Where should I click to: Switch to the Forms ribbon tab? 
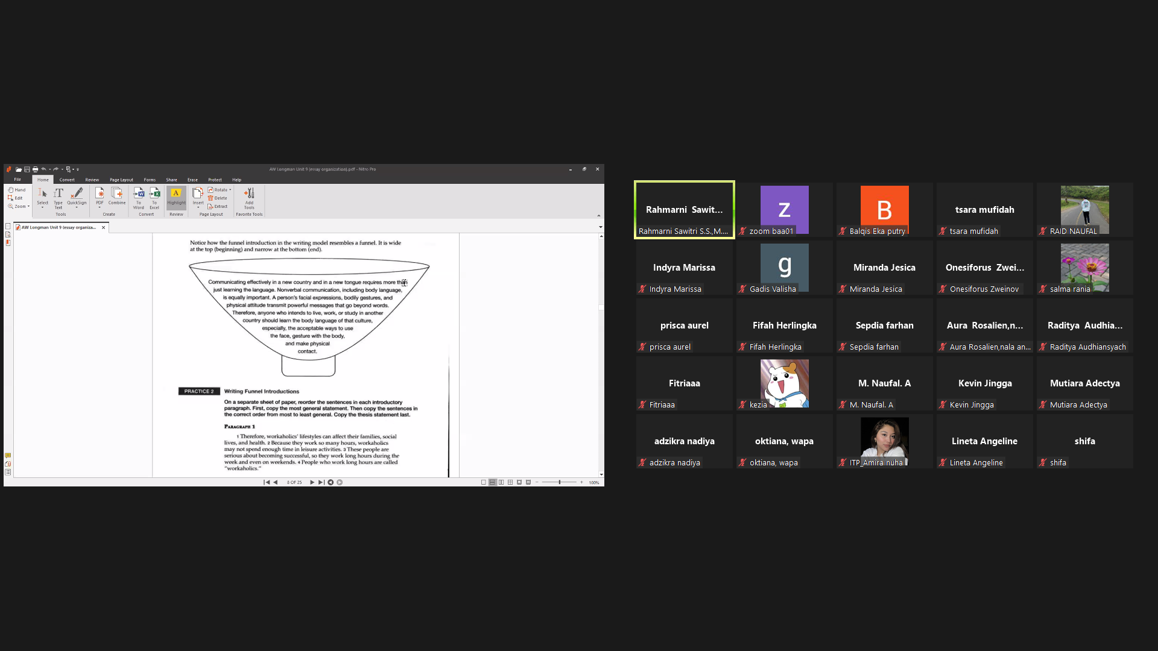(150, 180)
